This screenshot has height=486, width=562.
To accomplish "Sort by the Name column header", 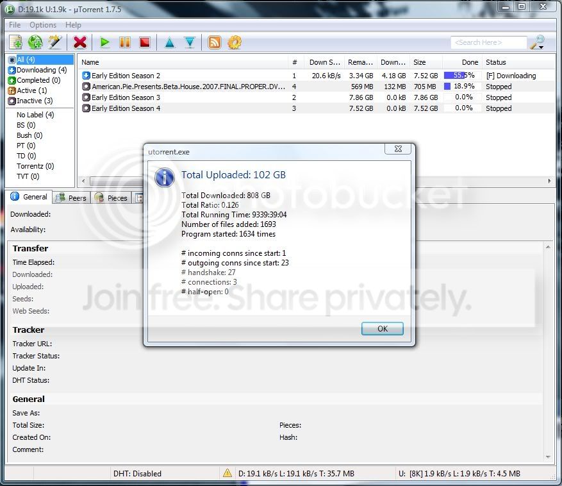I will click(183, 62).
